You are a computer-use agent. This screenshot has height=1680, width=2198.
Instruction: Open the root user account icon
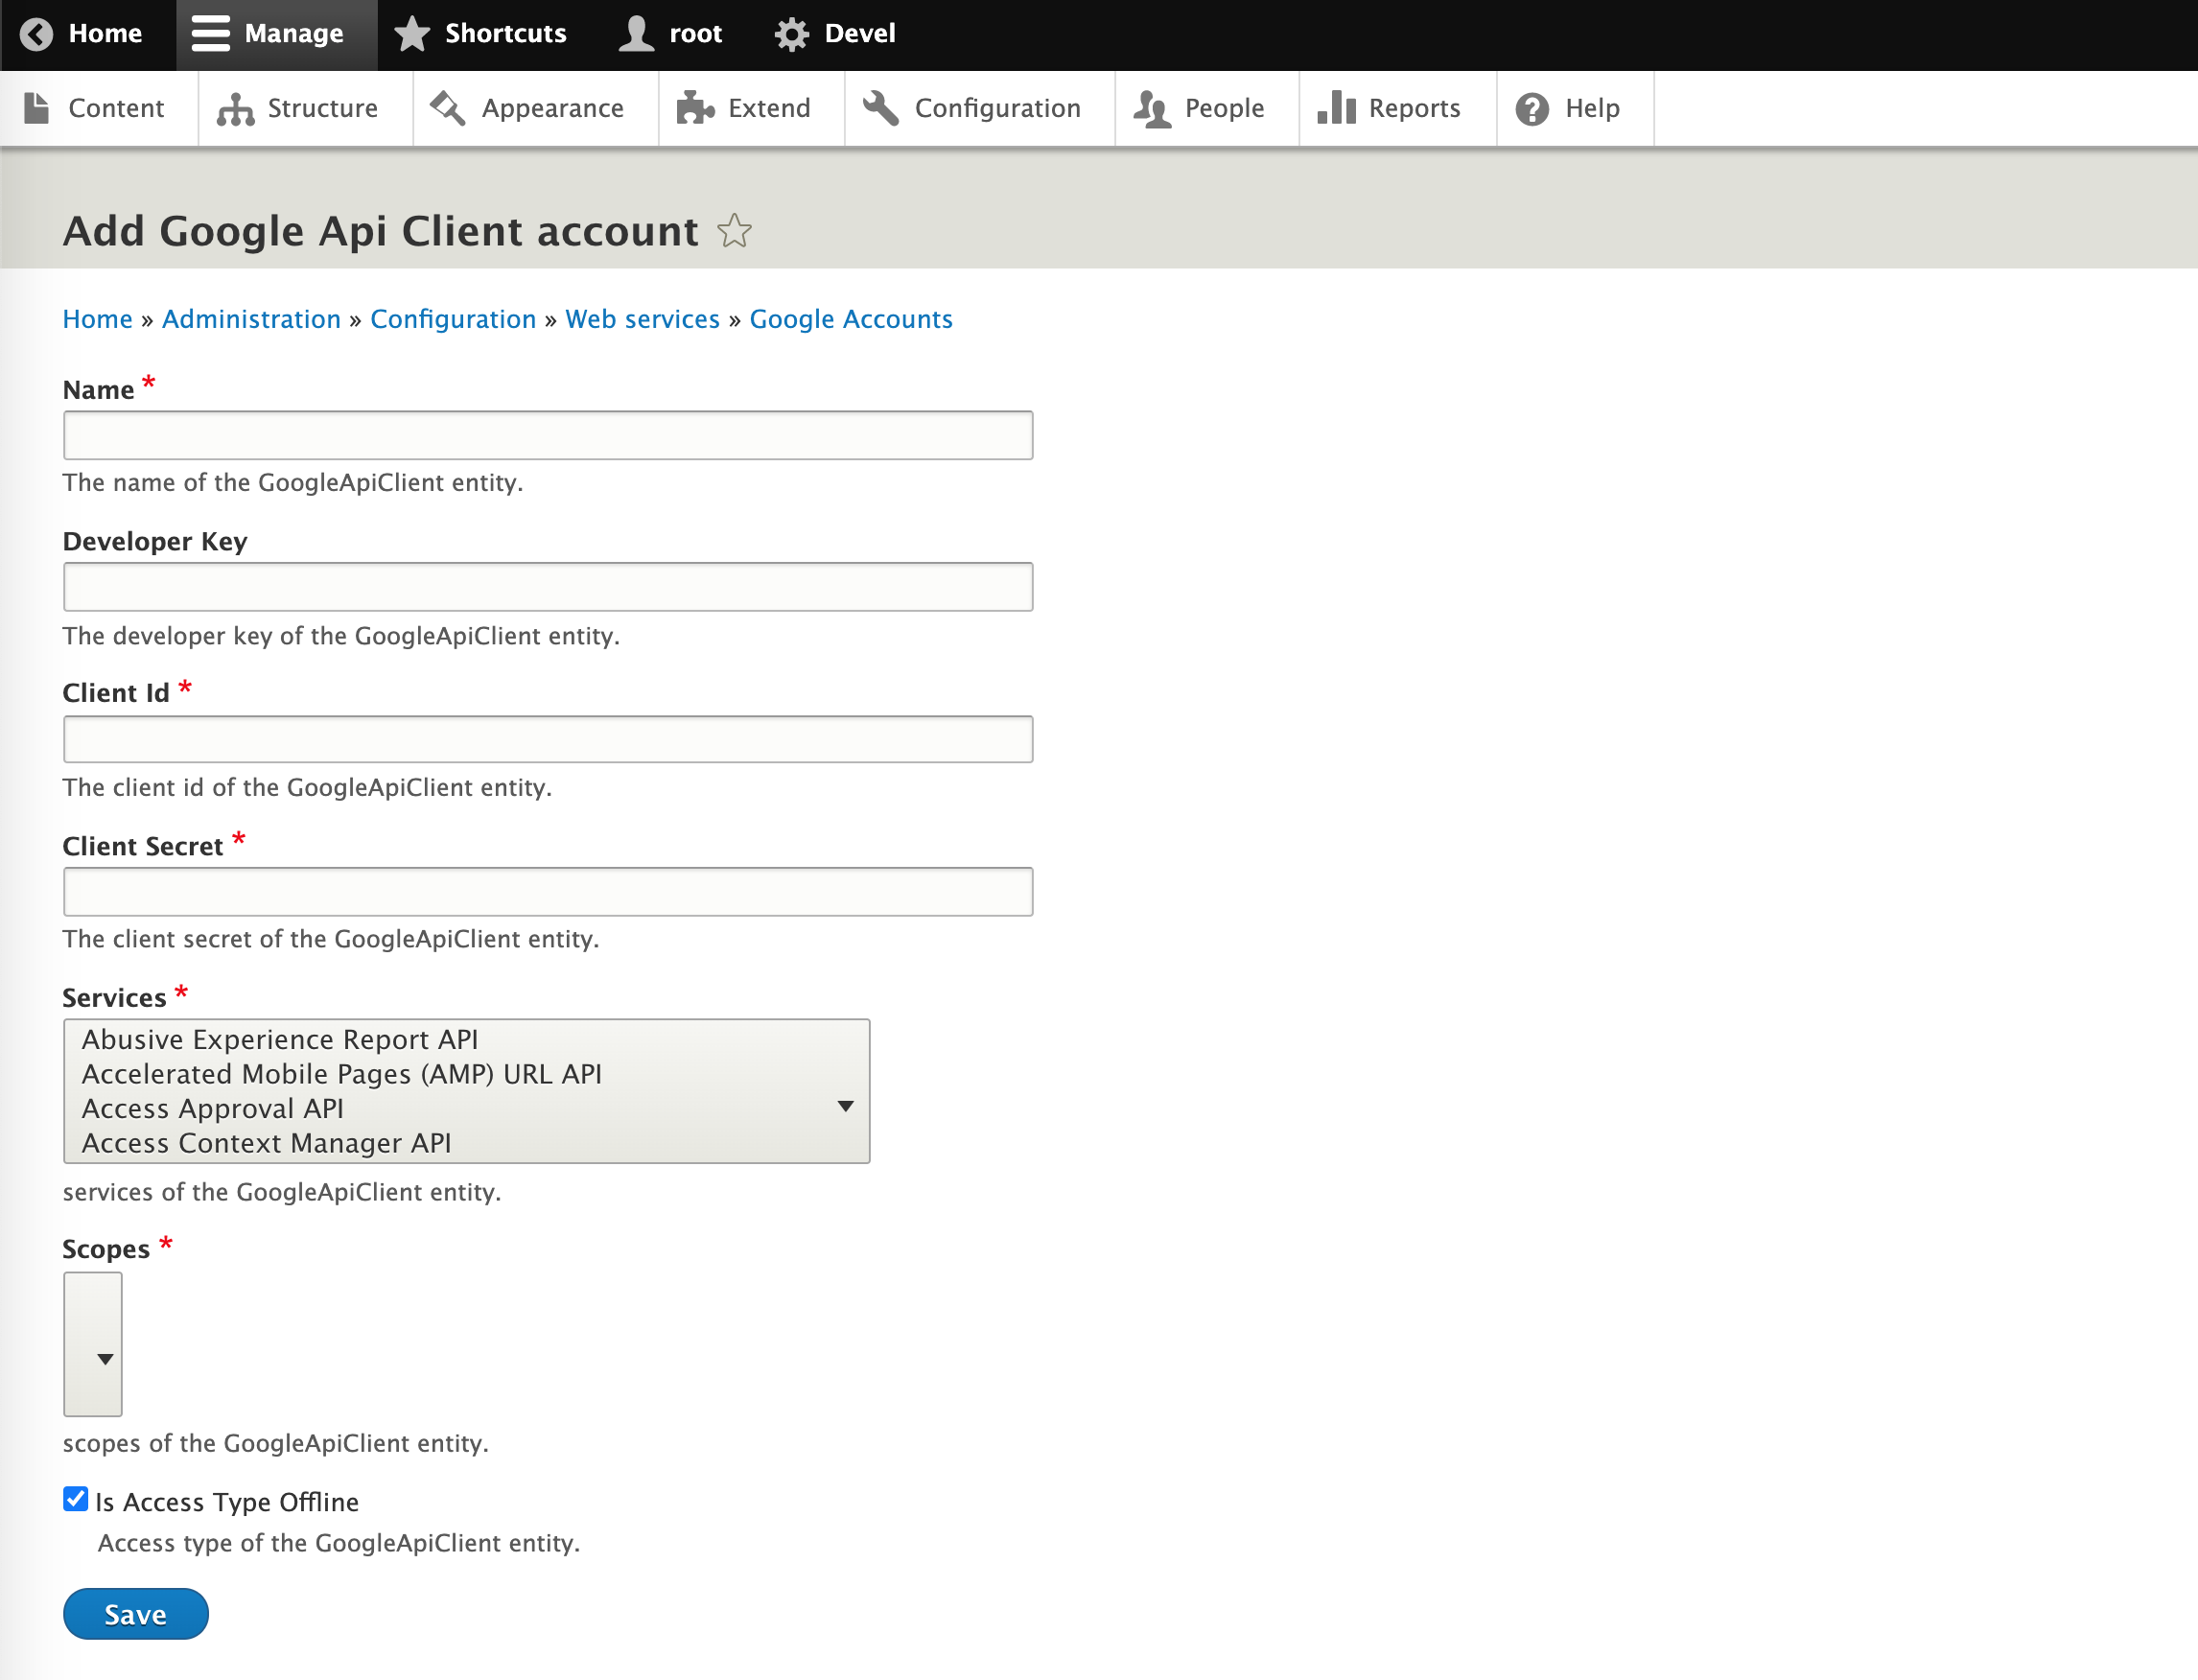(636, 34)
